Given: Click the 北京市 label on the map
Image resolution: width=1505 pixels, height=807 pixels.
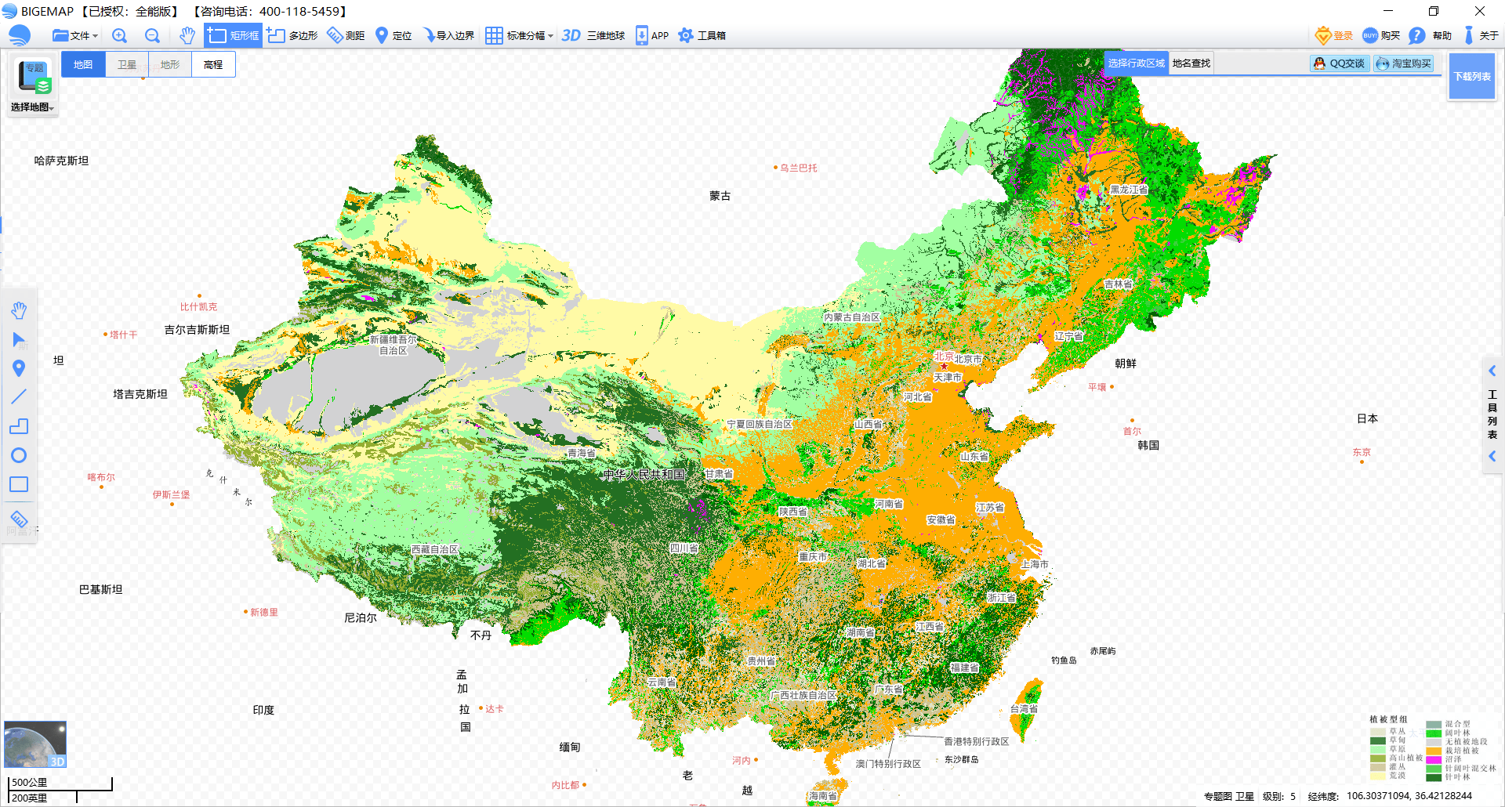Looking at the screenshot, I should (968, 359).
